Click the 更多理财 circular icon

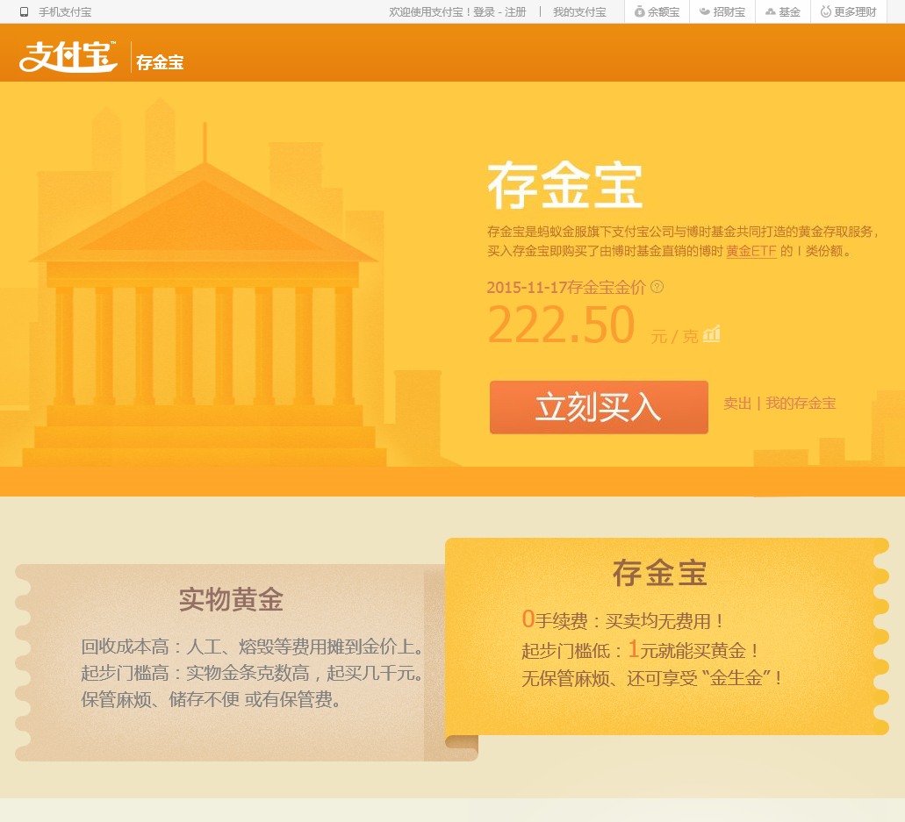pos(826,11)
